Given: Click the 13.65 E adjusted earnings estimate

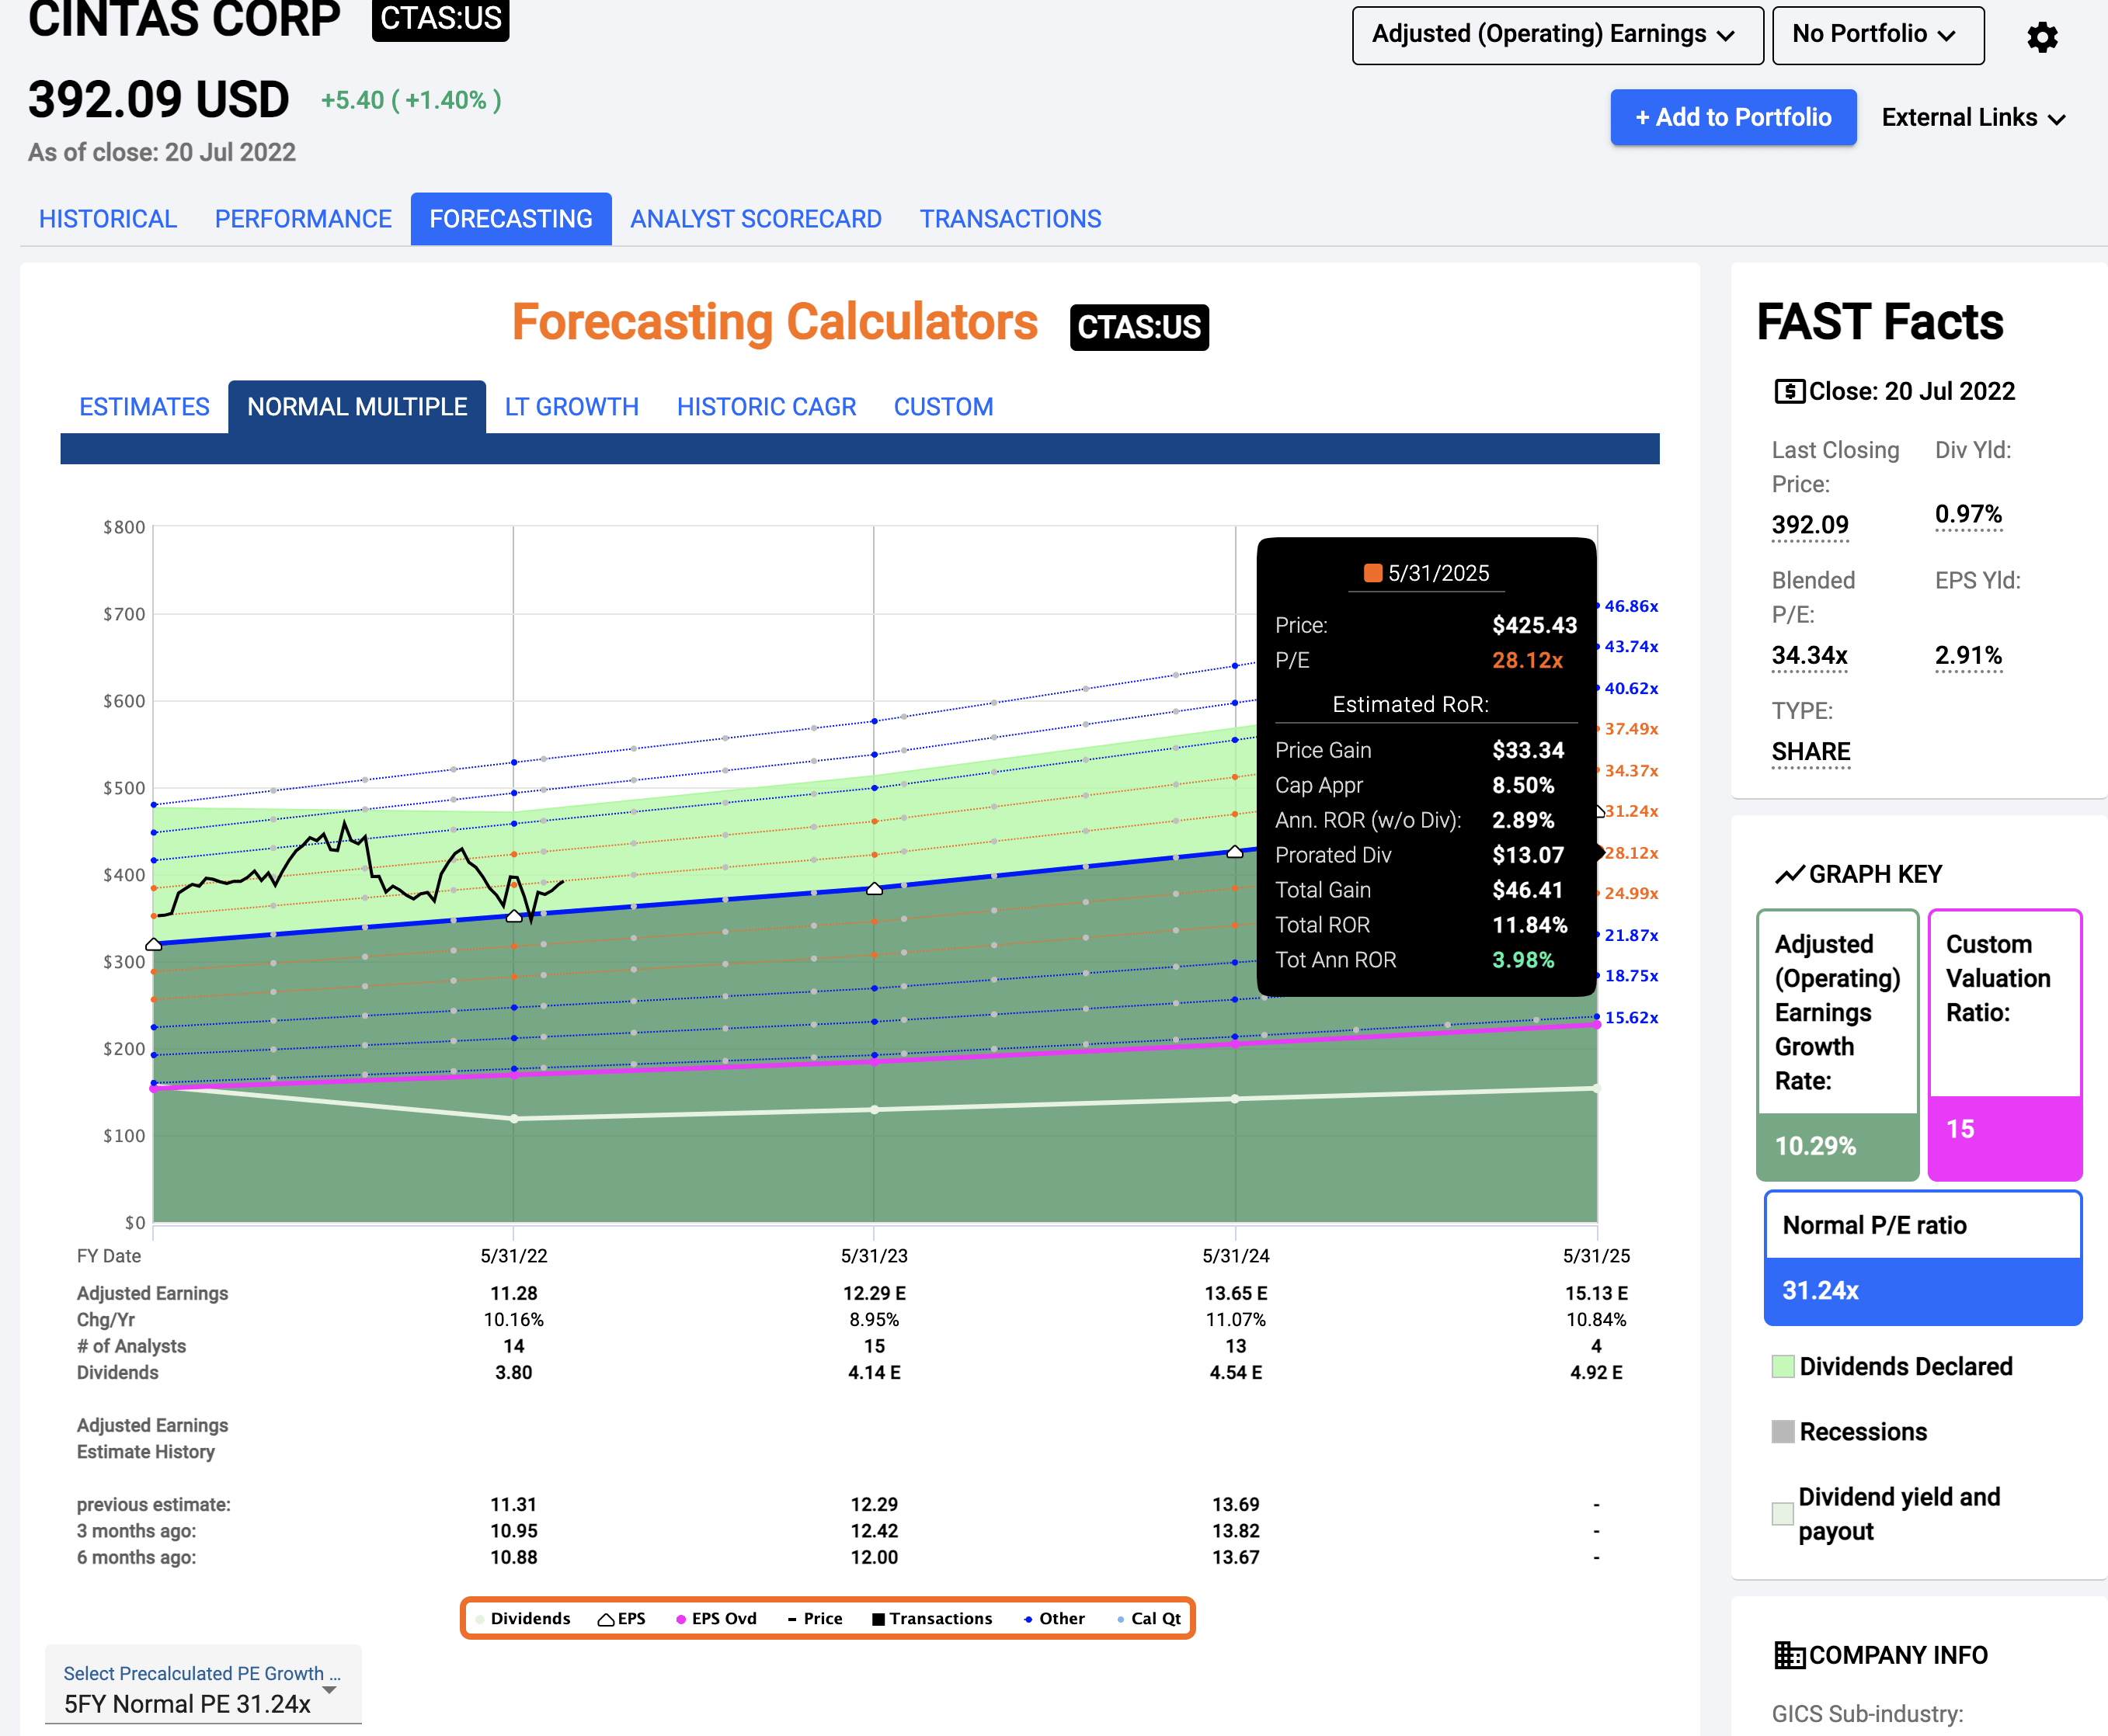Looking at the screenshot, I should click(1236, 1293).
